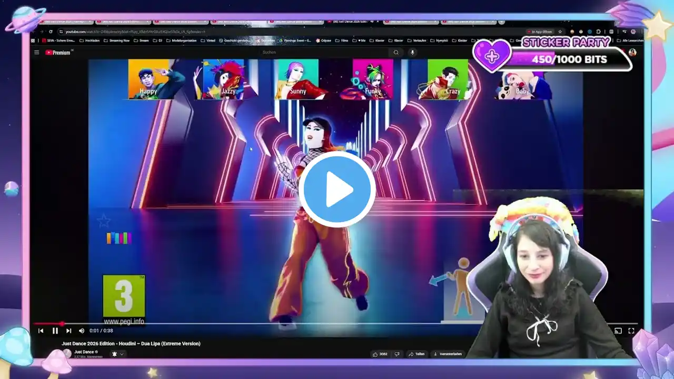
Task: Pause the playing video
Action: point(55,331)
